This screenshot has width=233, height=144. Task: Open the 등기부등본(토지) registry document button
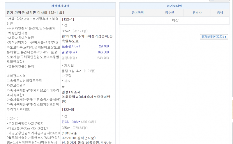point(214,37)
